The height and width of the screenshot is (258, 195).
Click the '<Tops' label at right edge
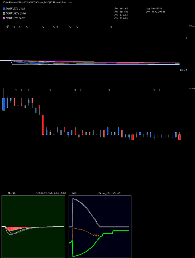(x=192, y=26)
